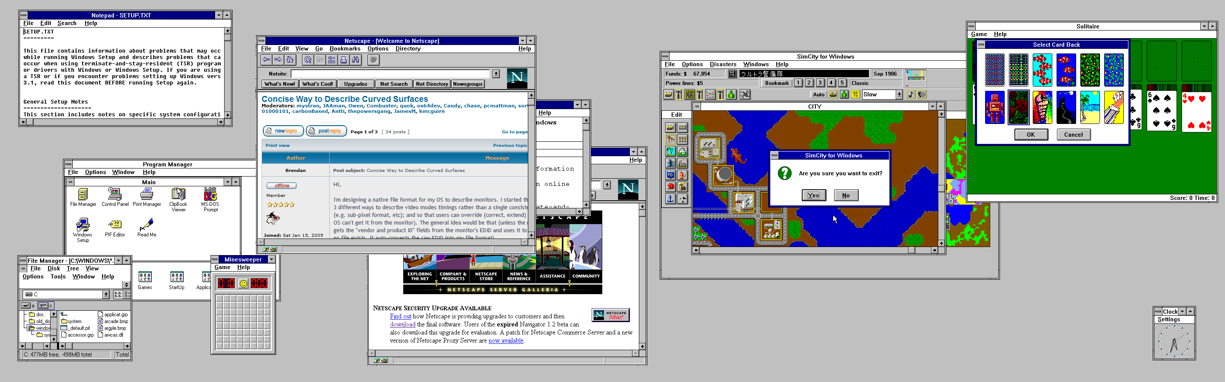Click the Stop sign icon in Netscape

pyautogui.click(x=374, y=60)
